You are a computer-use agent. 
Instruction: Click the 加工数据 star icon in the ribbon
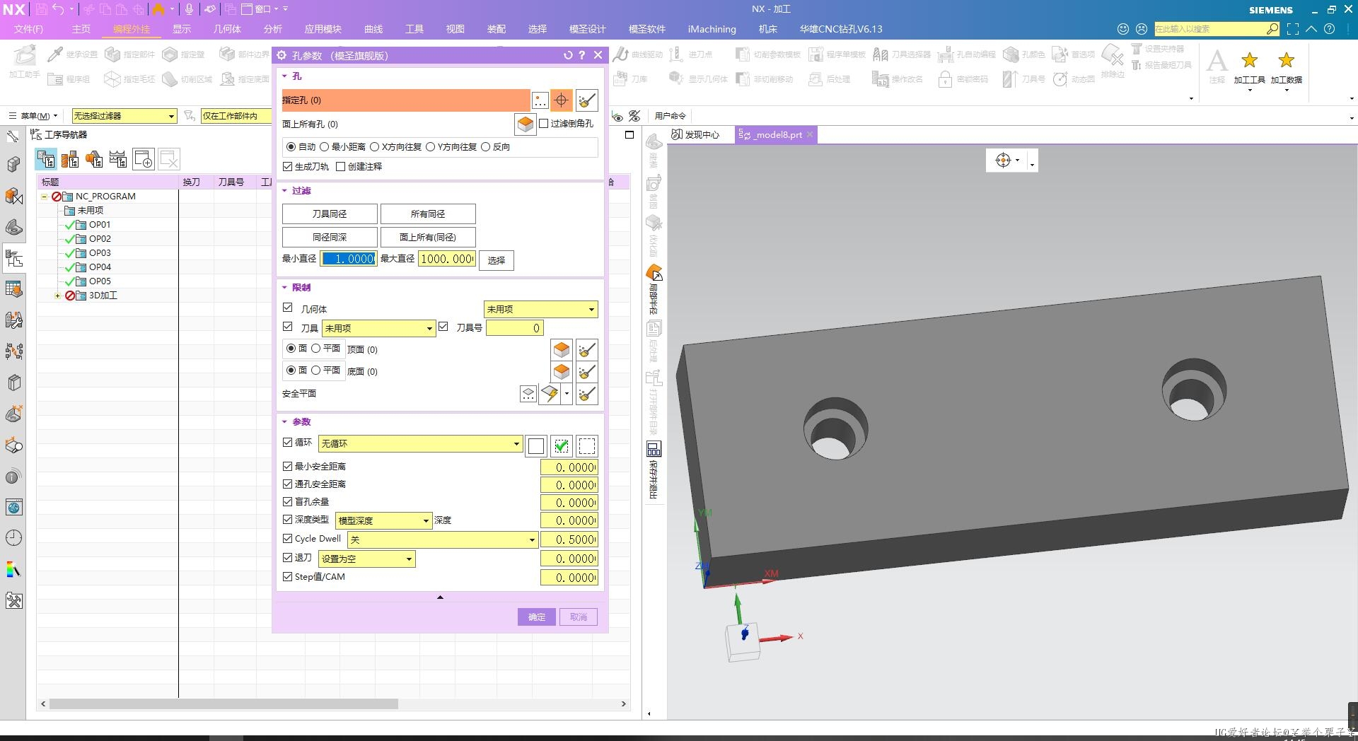tap(1287, 60)
